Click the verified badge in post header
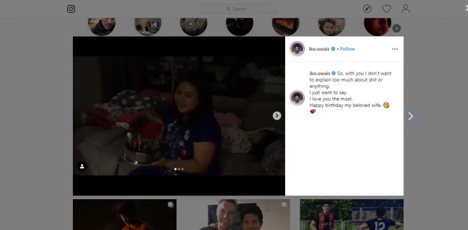The height and width of the screenshot is (230, 468). coord(333,49)
